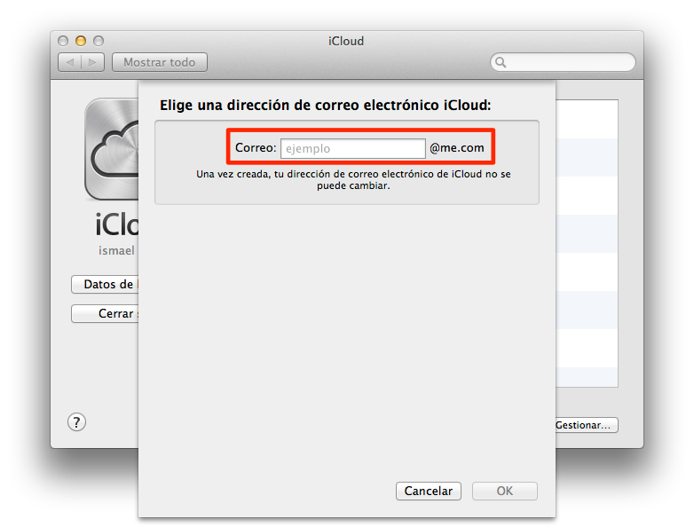Click the @me.com domain label
694x527 pixels.
(x=457, y=148)
